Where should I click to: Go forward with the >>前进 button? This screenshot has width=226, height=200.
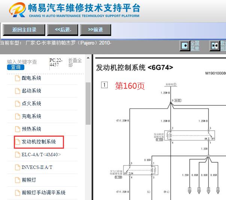tap(95, 30)
